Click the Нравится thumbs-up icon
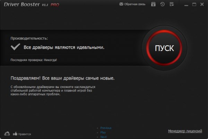208x139 pixels. (x=15, y=134)
